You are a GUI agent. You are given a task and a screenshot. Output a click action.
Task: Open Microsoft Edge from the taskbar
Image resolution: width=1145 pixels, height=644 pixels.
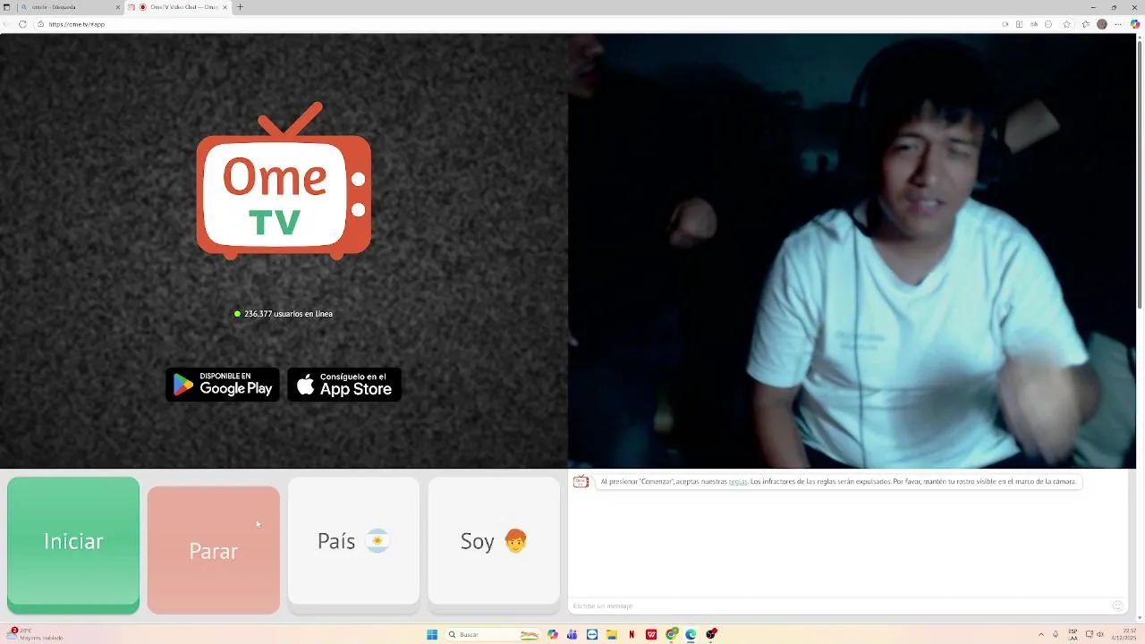[691, 634]
